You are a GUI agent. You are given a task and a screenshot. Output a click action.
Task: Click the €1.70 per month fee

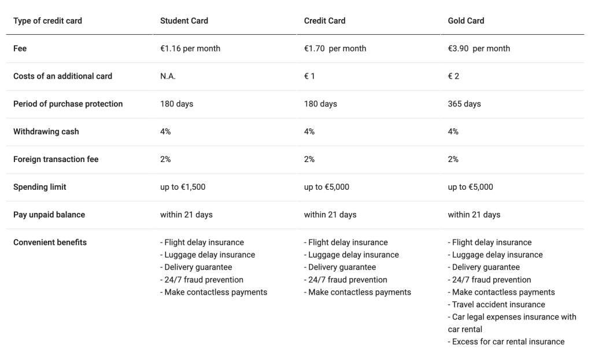335,49
